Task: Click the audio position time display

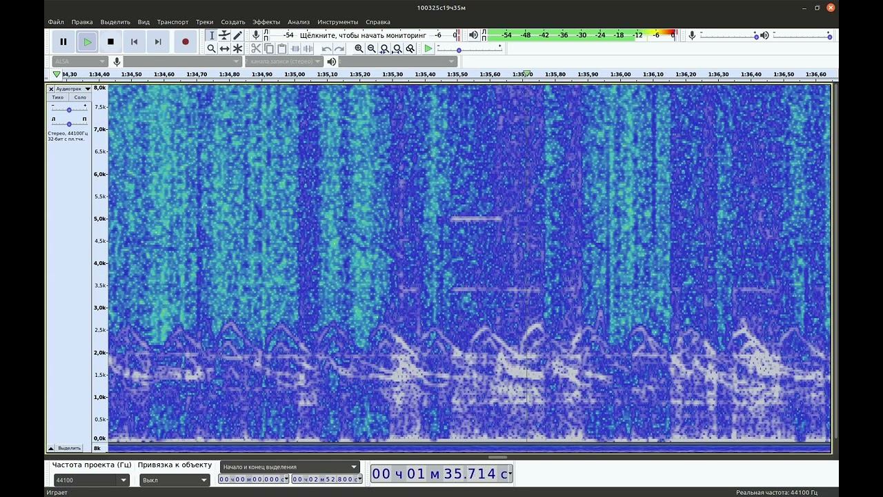Action: pos(441,474)
